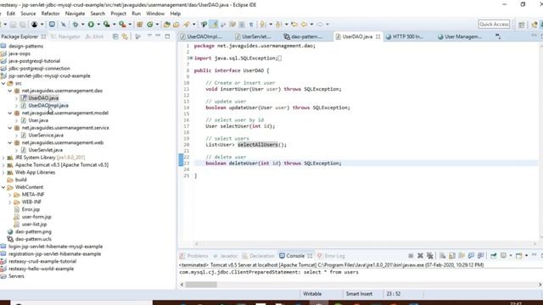
Task: Click the Clear Console icon
Action: 442,256
